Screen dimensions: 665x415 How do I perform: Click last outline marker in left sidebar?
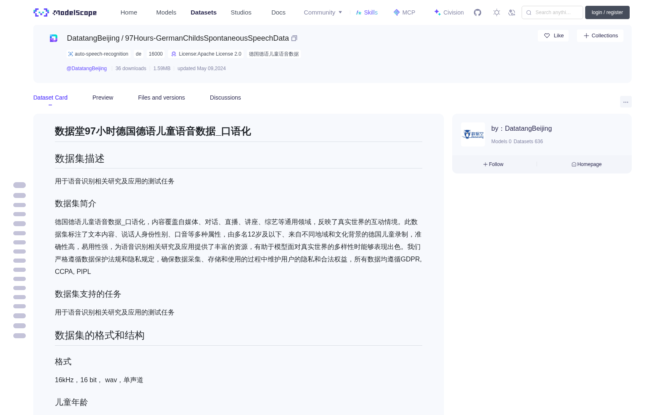[20, 336]
